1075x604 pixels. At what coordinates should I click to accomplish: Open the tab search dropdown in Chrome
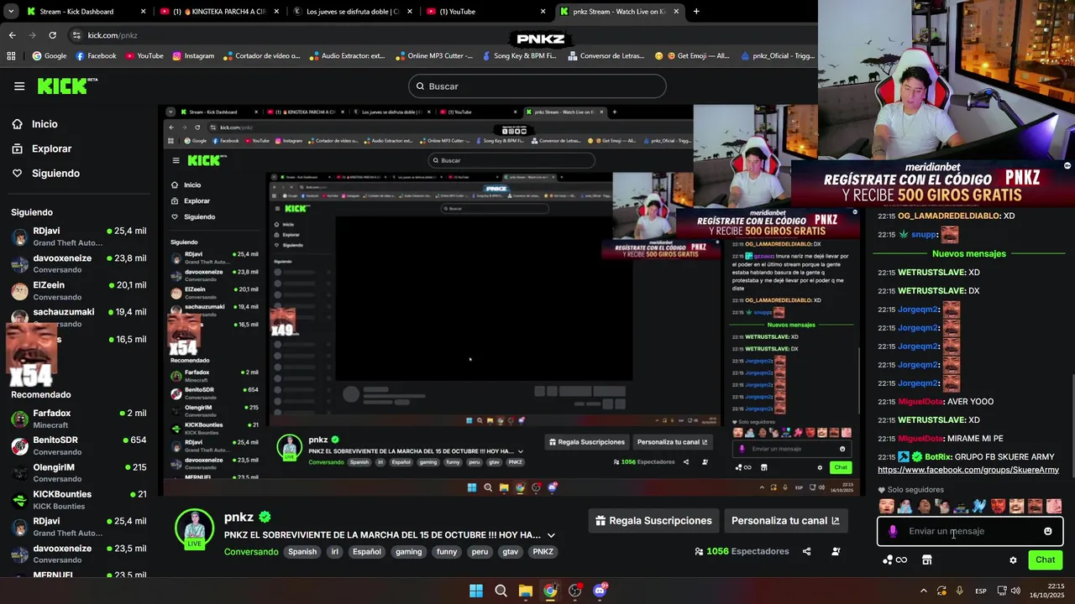click(x=11, y=12)
